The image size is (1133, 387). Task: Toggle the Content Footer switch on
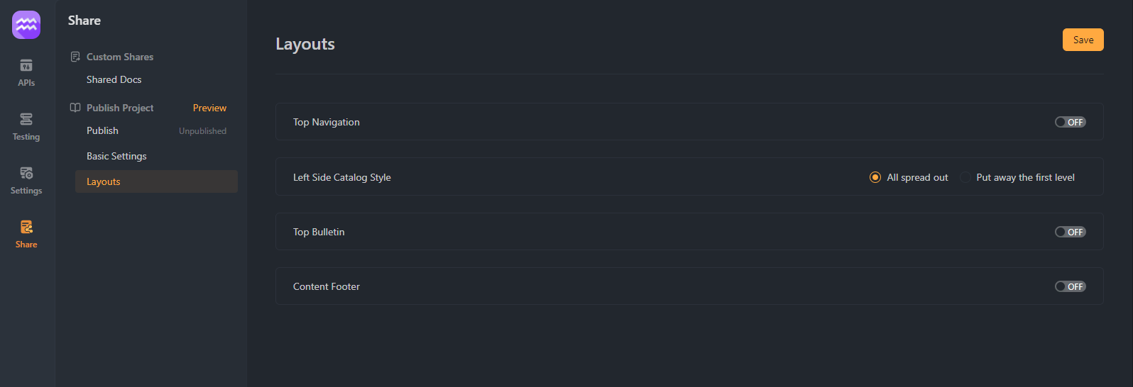click(1070, 286)
